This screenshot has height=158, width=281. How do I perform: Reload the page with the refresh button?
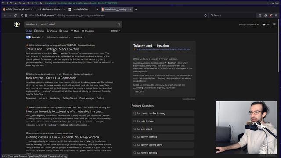[x=16, y=16]
